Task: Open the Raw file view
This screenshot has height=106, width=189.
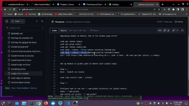Action: coord(160,30)
